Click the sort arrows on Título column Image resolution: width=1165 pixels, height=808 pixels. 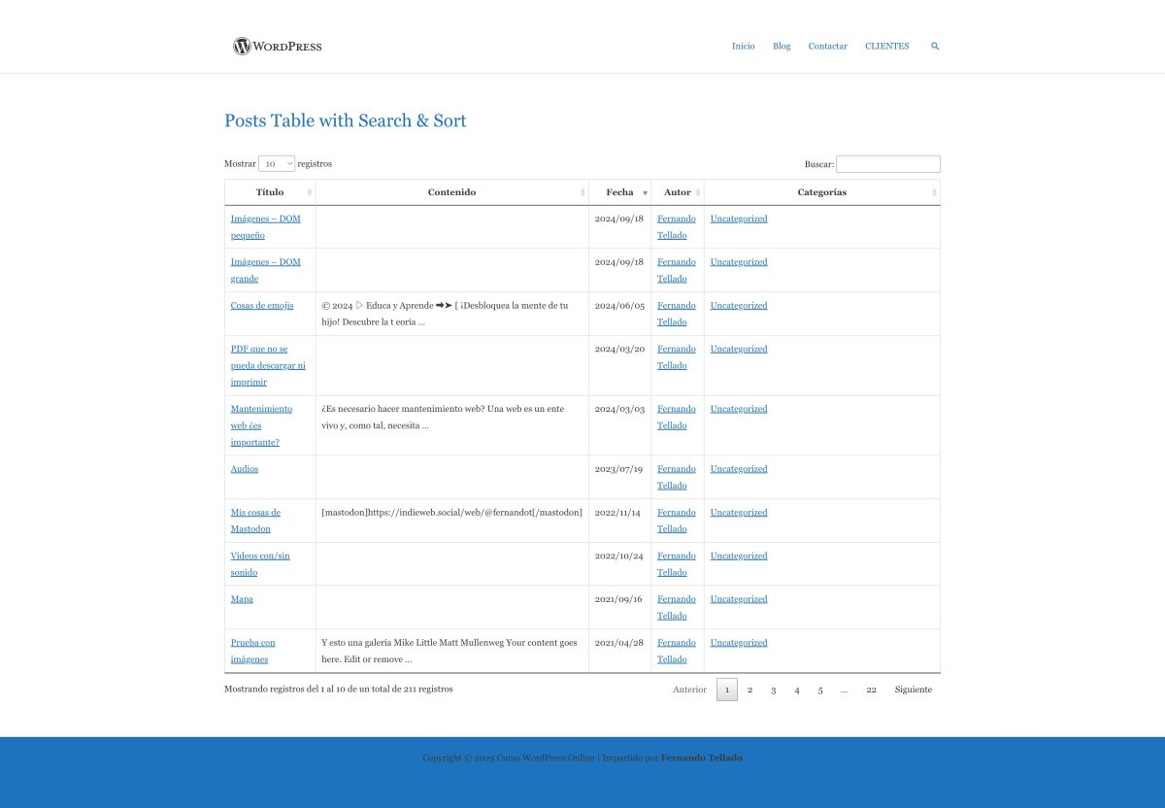(x=308, y=192)
